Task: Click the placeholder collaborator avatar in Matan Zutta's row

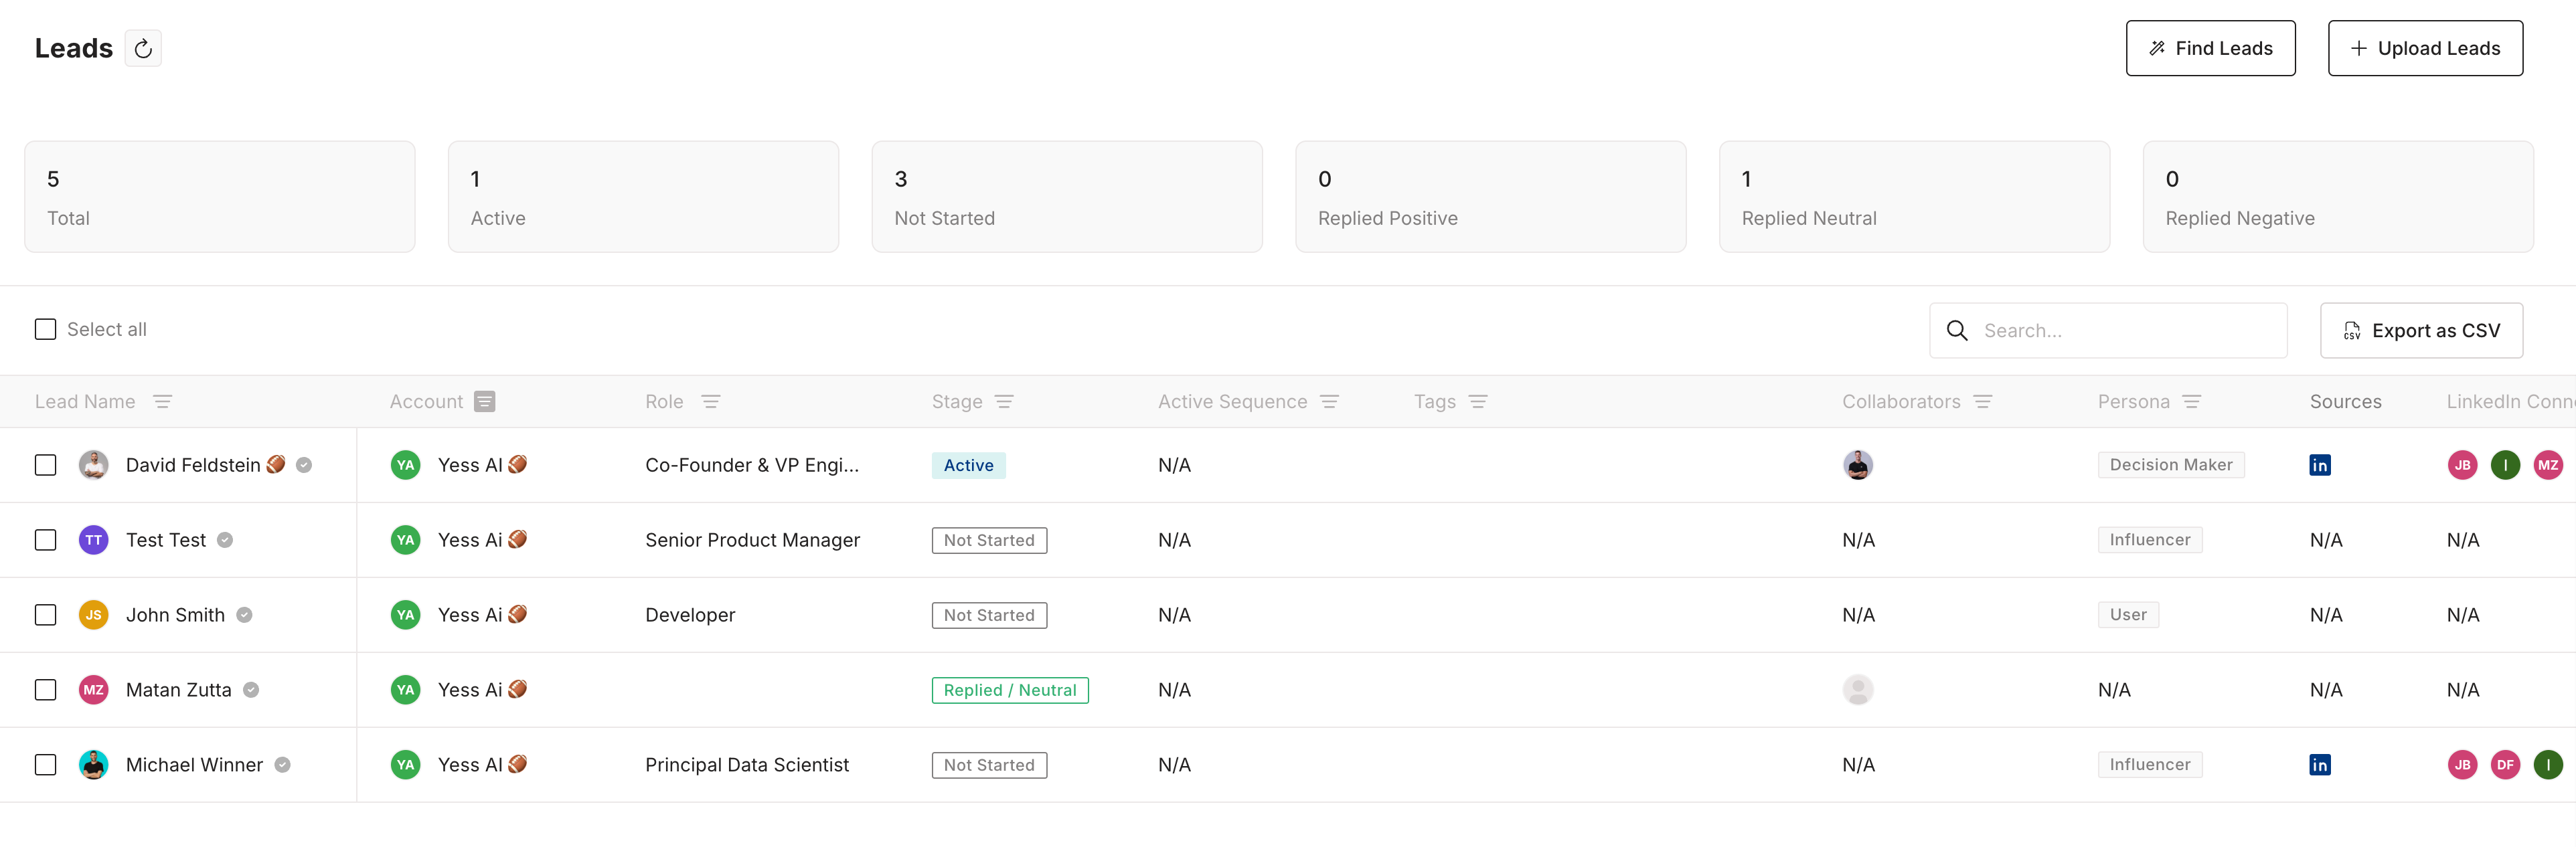Action: 1857,690
